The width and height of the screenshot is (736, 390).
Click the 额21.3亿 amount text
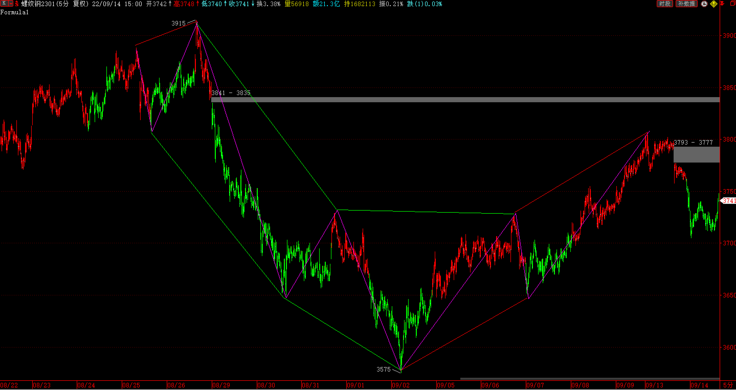326,4
